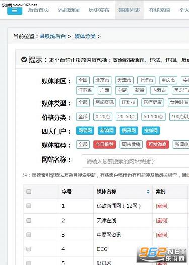
Task: Click the 媒体分类 breadcrumb link
Action: (x=85, y=36)
